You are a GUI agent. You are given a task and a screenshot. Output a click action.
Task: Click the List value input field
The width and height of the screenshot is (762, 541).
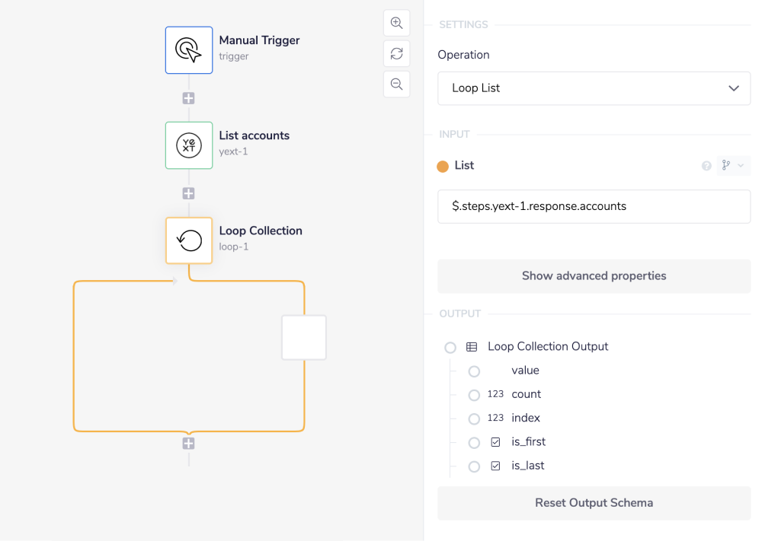(x=594, y=206)
